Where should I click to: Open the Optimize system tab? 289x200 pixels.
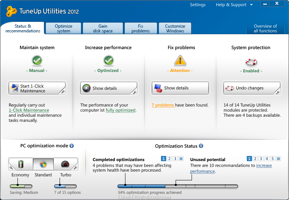(63, 28)
